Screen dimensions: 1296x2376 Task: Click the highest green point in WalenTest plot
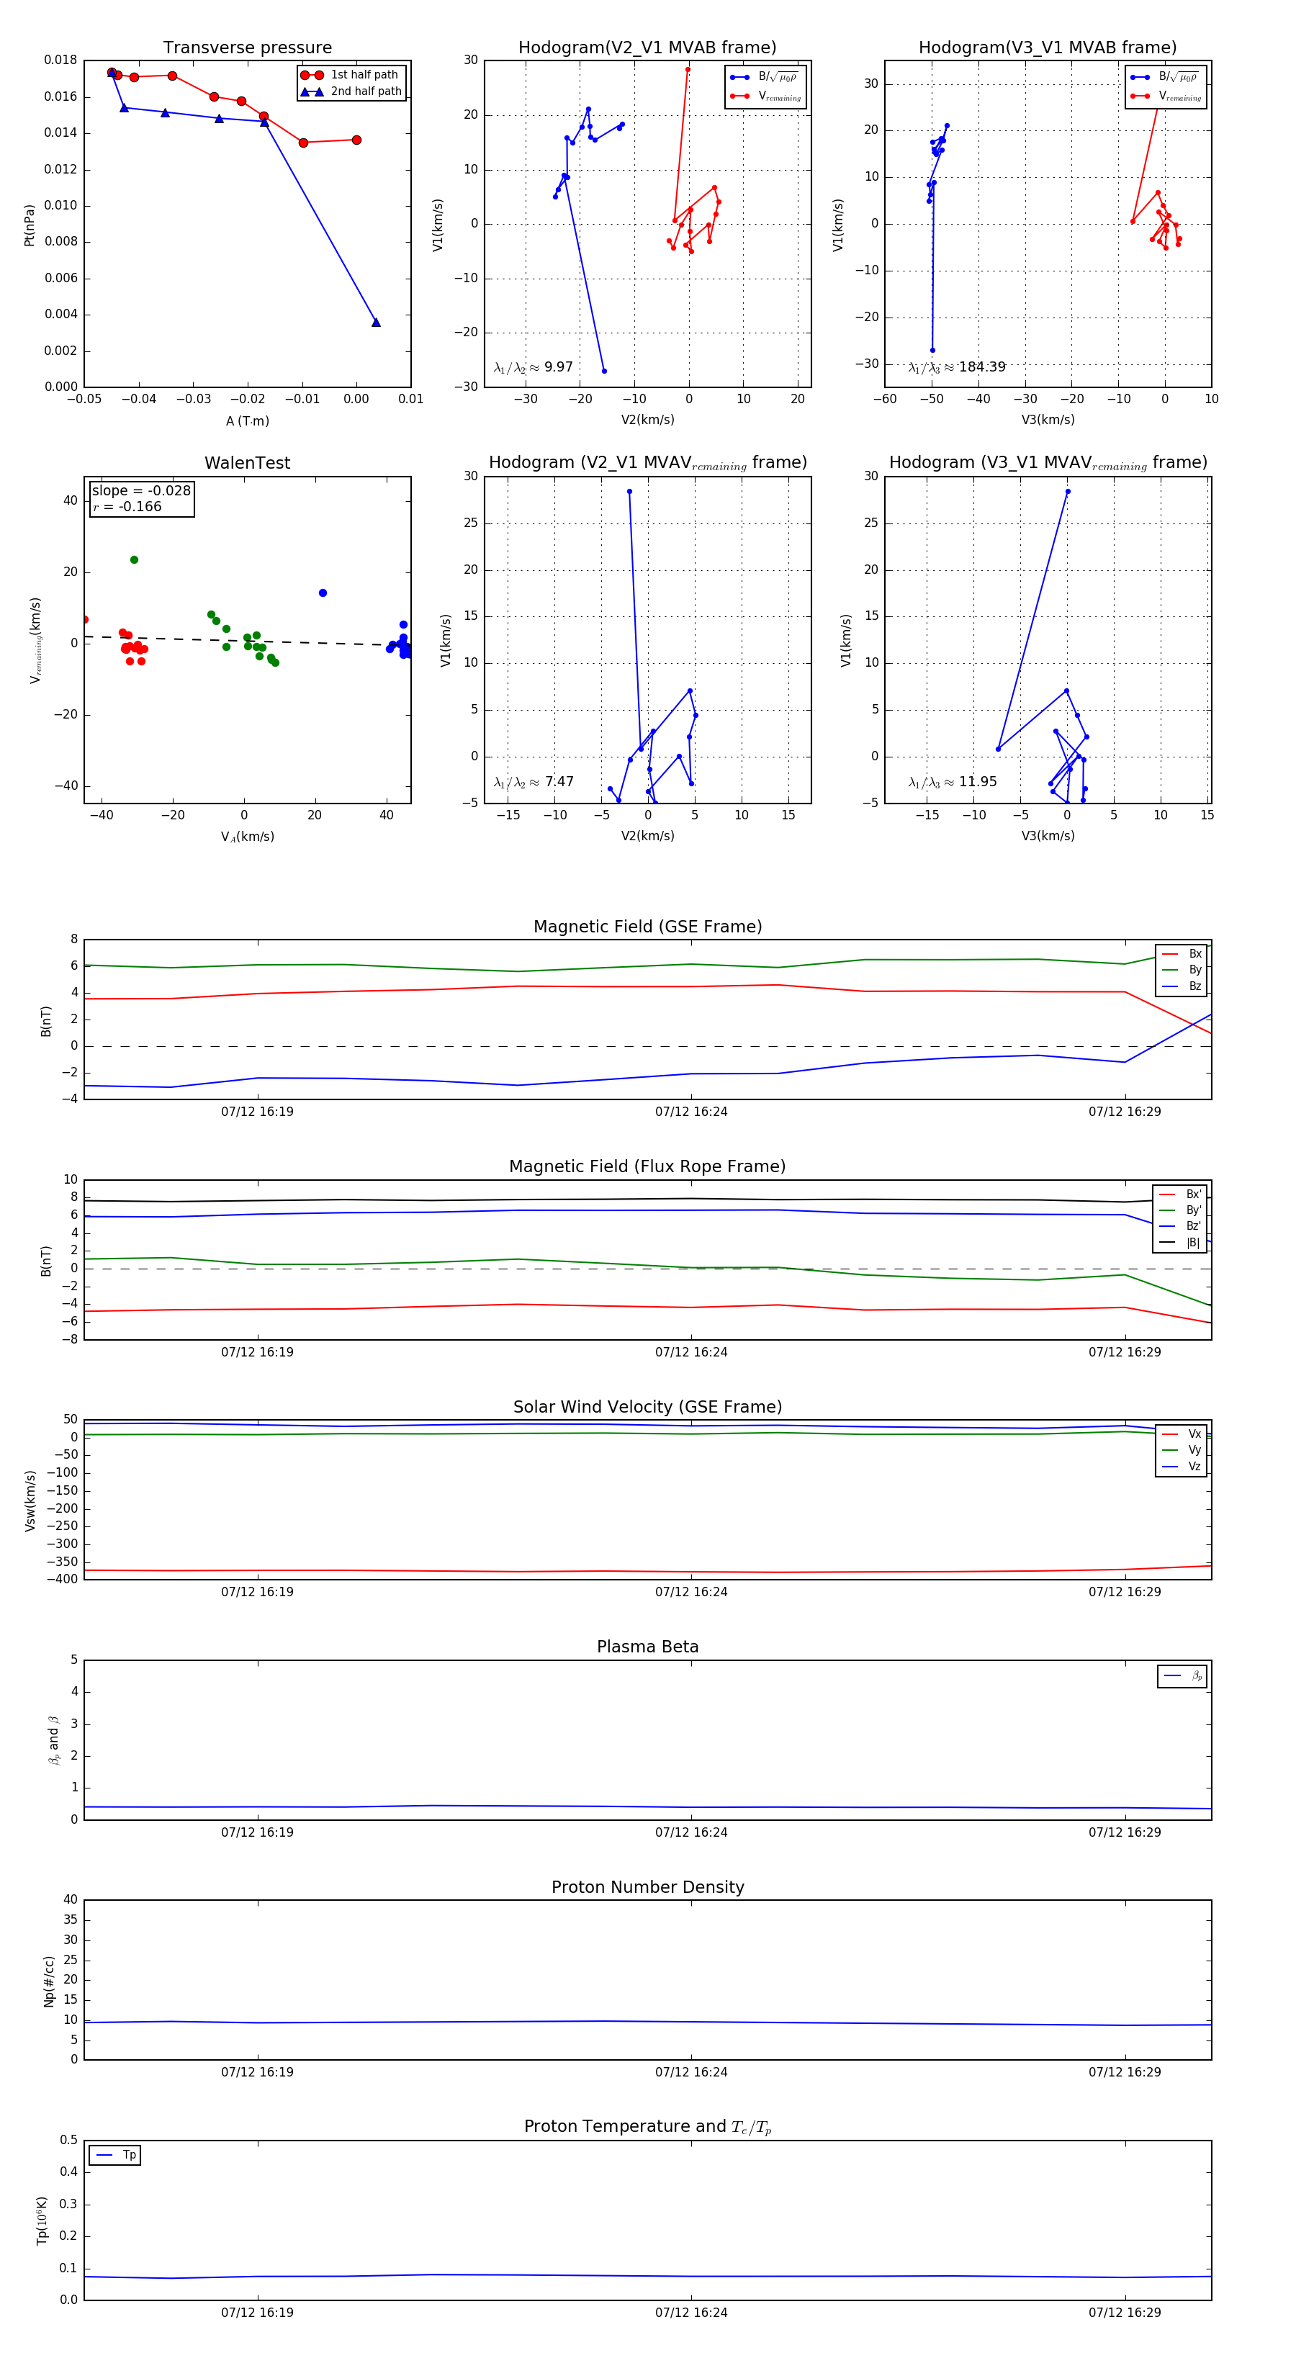(x=134, y=560)
